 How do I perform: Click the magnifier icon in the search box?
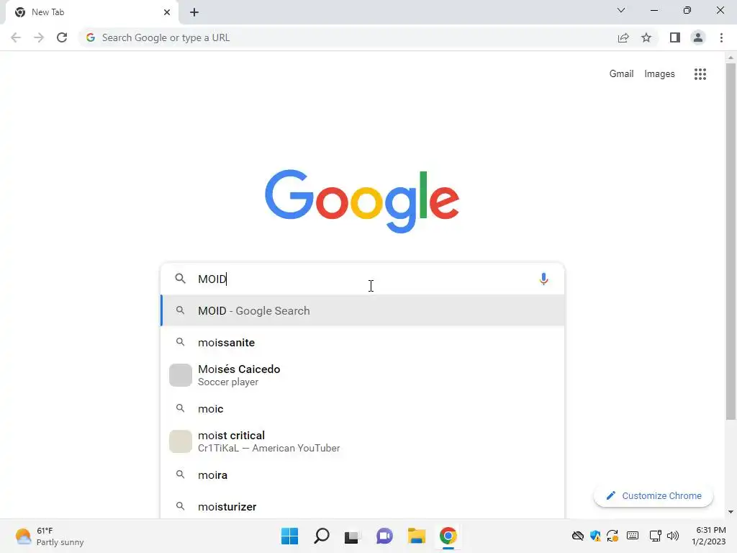pos(180,279)
